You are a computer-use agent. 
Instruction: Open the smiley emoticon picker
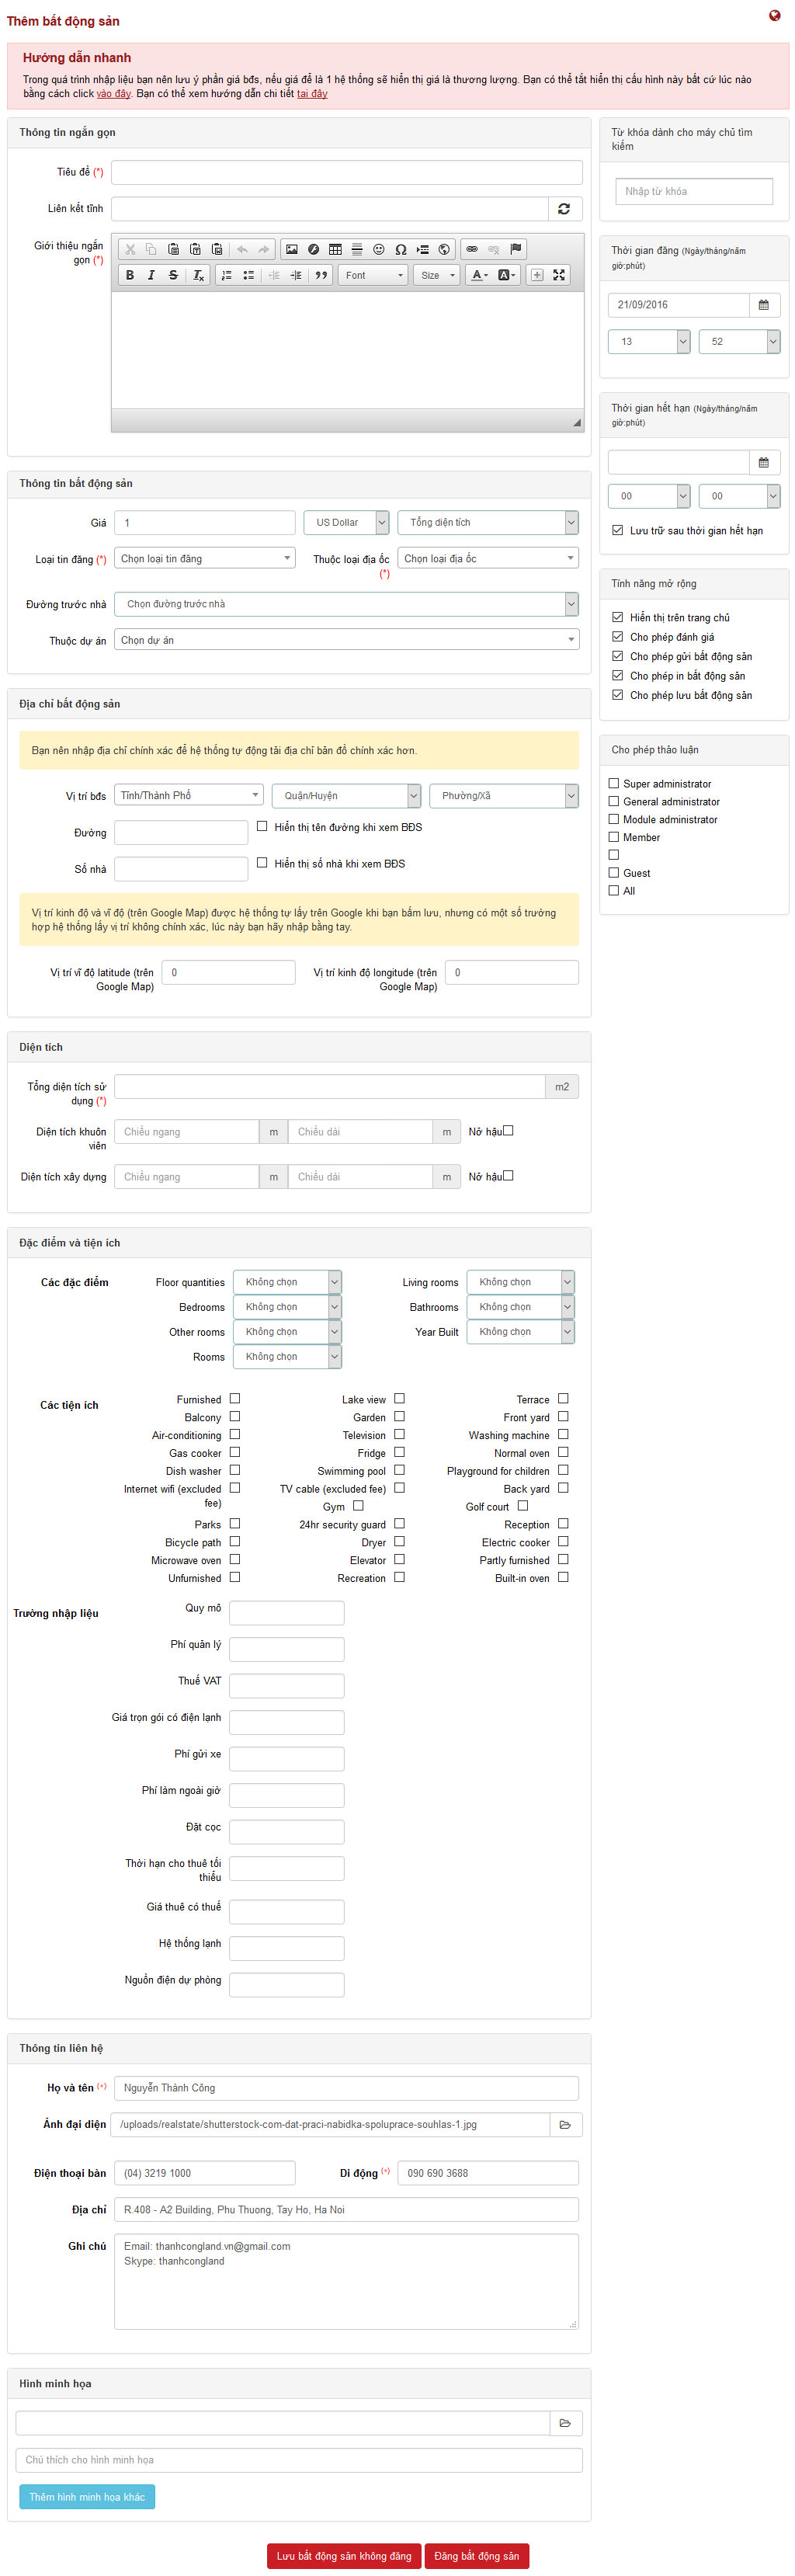pos(379,249)
